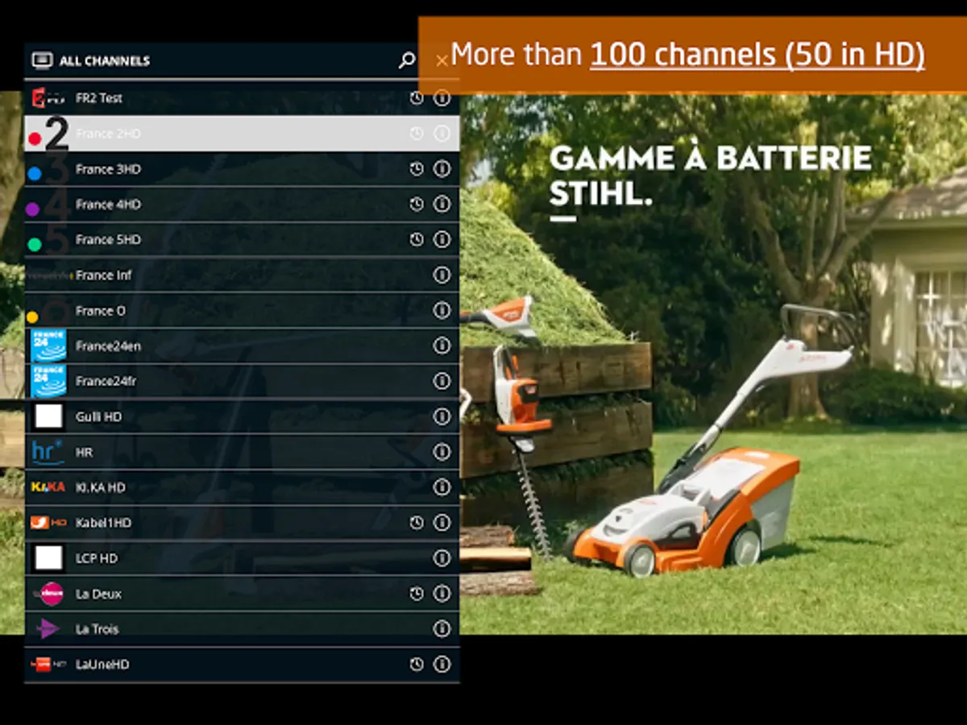Screen dimensions: 967x725
Task: Open replay history for France 2HD
Action: click(x=416, y=134)
